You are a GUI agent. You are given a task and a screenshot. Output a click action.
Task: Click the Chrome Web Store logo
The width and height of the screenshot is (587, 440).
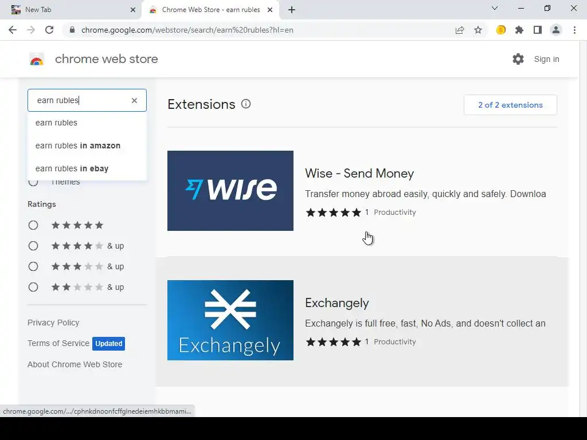point(37,59)
